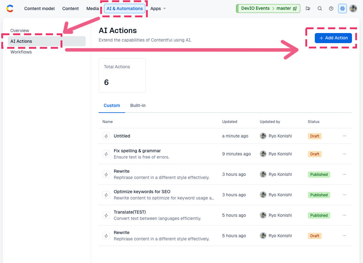
Task: Click the lightning icon on the Draft Rewrite row
Action: coord(106,236)
